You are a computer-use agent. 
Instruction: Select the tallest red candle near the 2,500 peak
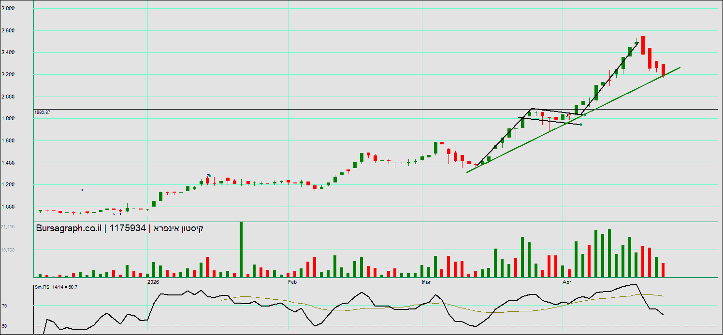pyautogui.click(x=643, y=45)
